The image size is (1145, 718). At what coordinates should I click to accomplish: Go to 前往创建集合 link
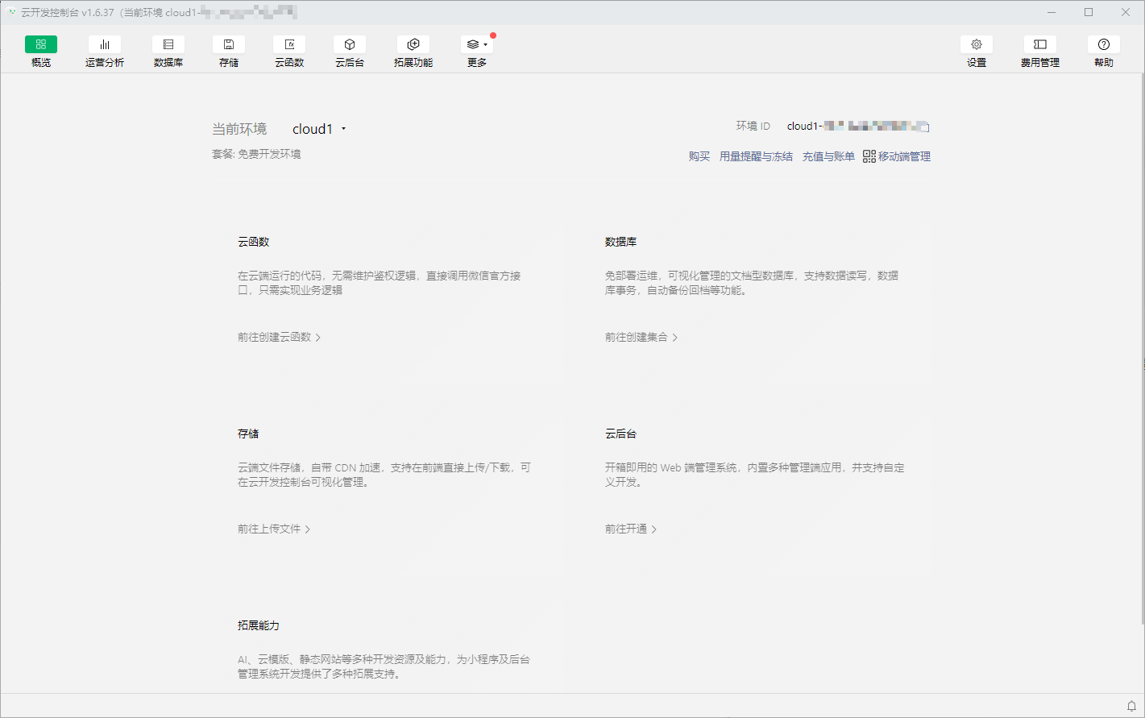point(641,337)
